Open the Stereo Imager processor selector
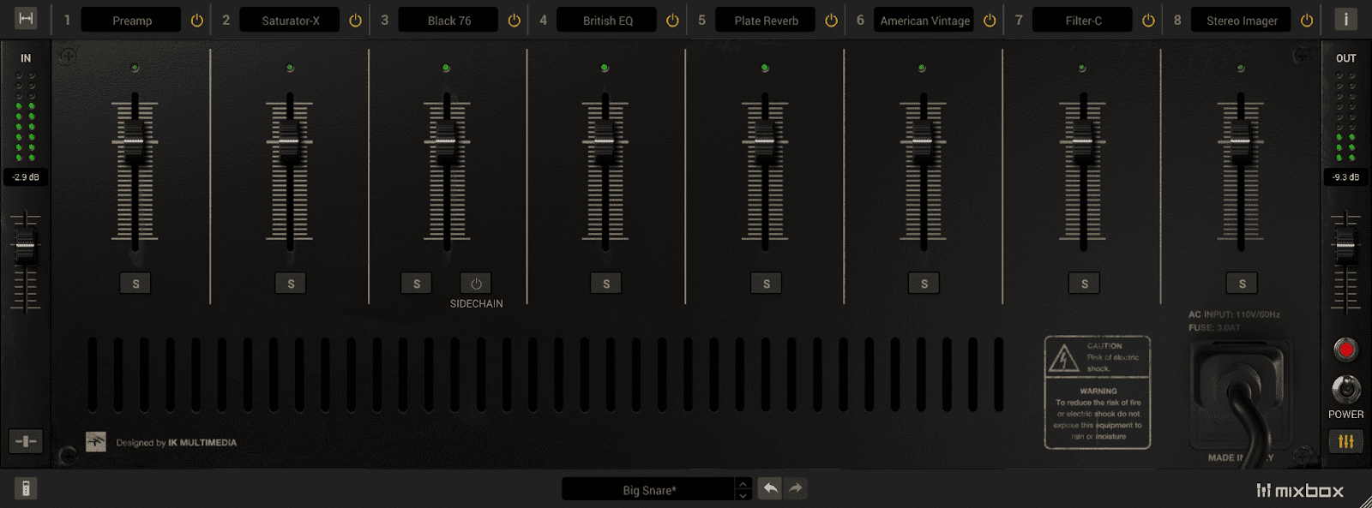Image resolution: width=1372 pixels, height=508 pixels. [x=1242, y=21]
